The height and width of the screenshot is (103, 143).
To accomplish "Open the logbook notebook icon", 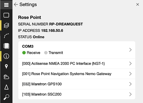I will coord(6,46).
